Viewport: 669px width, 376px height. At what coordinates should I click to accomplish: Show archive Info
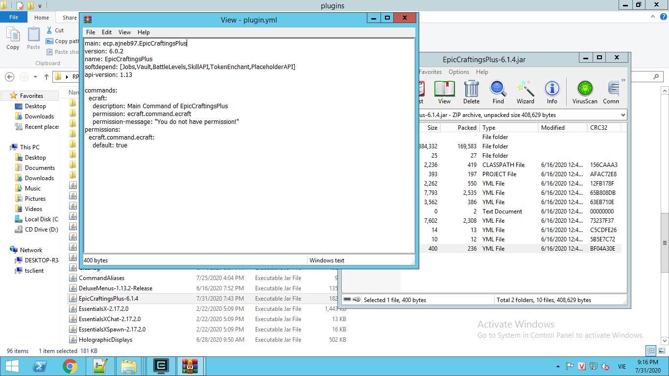552,92
